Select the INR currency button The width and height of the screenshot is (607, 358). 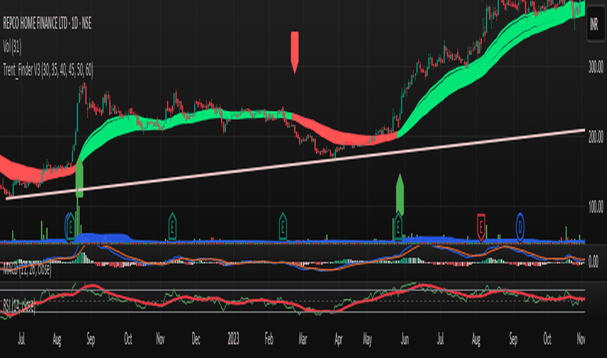tap(595, 24)
